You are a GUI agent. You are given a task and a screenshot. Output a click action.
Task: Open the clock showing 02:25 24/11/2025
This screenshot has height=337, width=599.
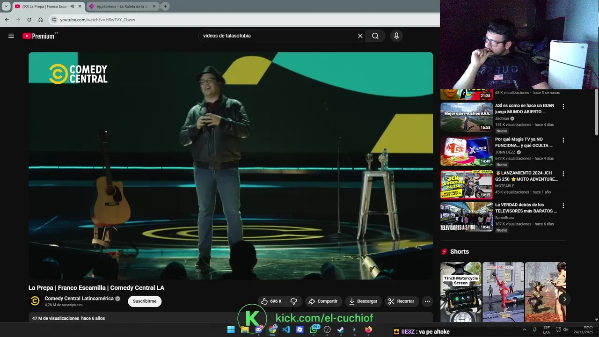584,330
